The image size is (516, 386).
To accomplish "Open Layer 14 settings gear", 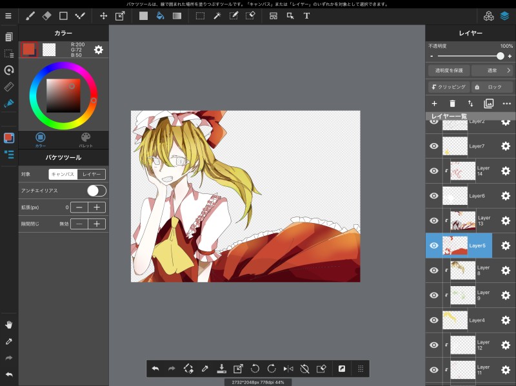I will coord(506,171).
